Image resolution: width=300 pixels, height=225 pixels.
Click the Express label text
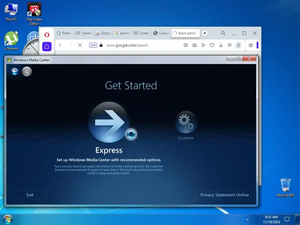pos(109,150)
